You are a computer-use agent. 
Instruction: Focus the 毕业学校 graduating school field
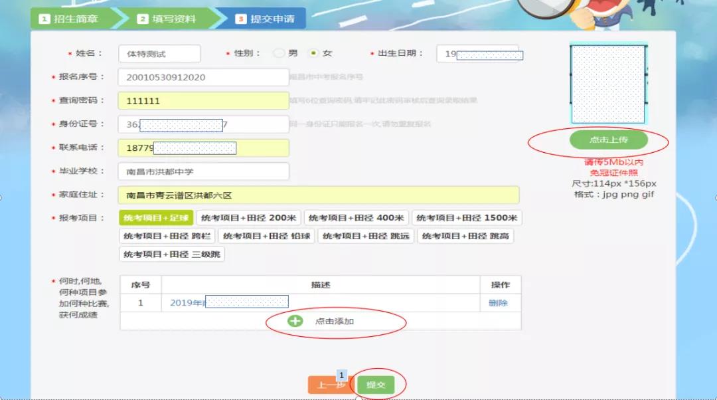[x=204, y=171]
